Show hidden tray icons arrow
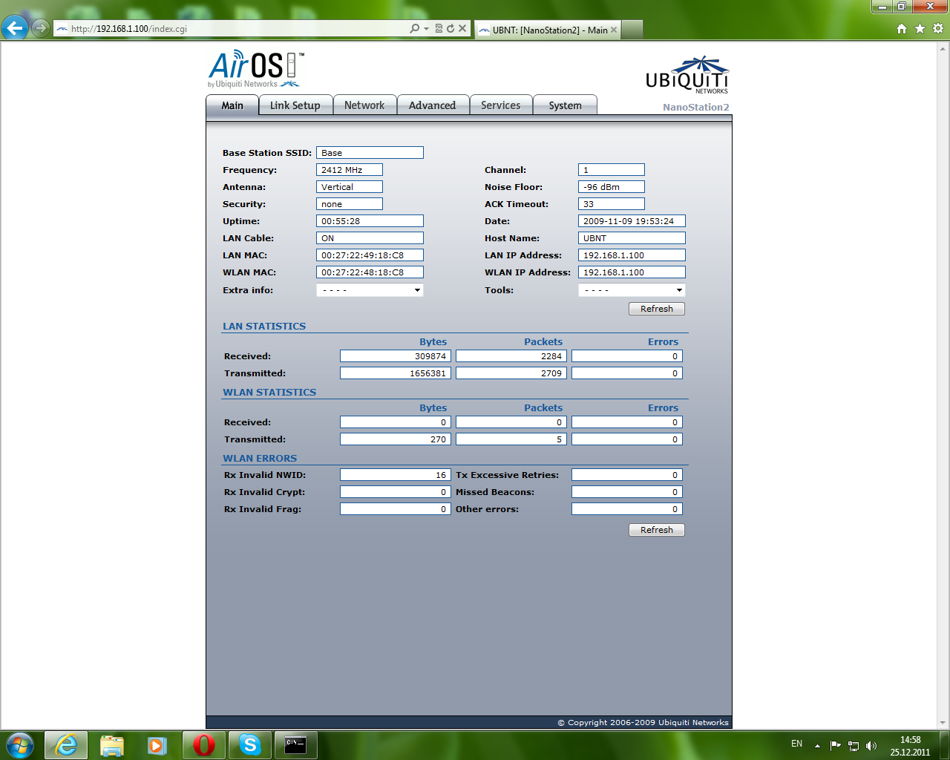Image resolution: width=950 pixels, height=760 pixels. point(817,745)
